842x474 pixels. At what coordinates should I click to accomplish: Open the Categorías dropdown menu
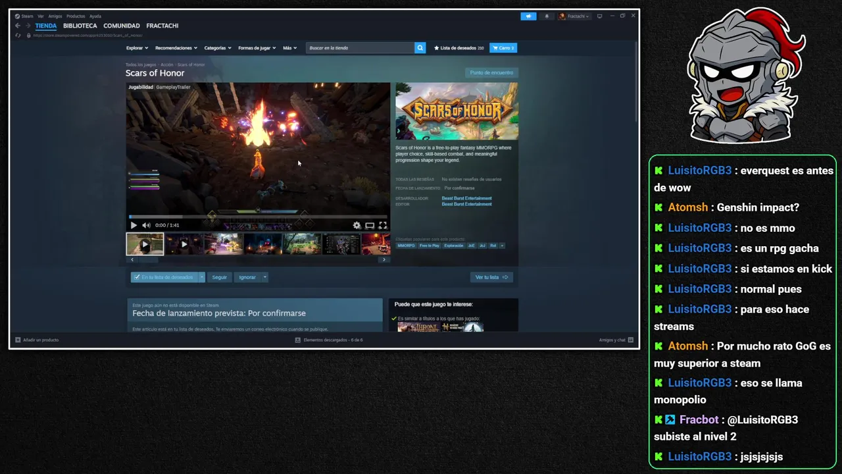click(218, 48)
